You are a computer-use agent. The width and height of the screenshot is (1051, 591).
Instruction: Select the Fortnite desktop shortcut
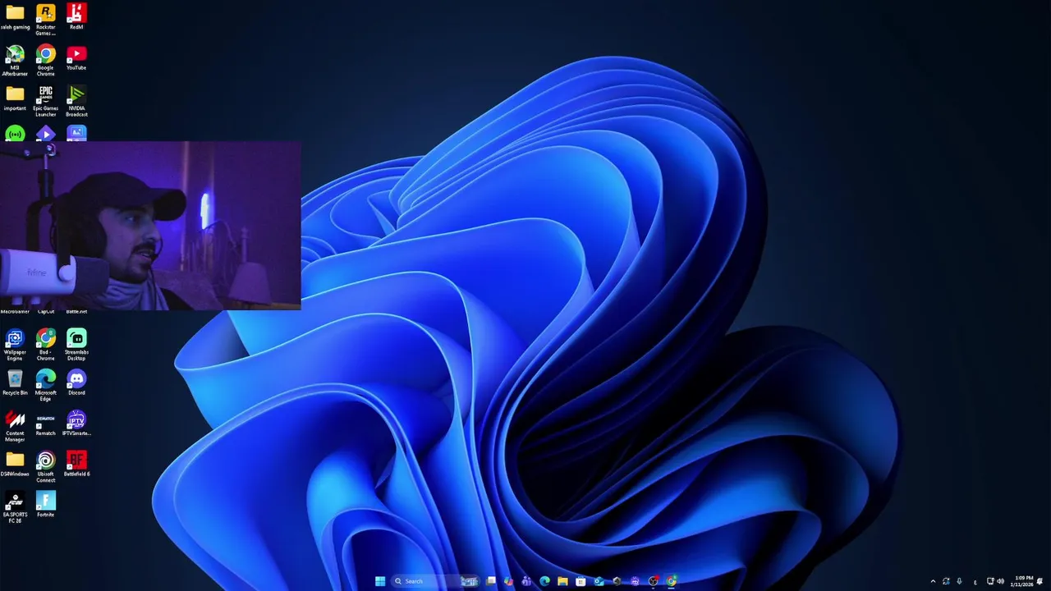46,504
